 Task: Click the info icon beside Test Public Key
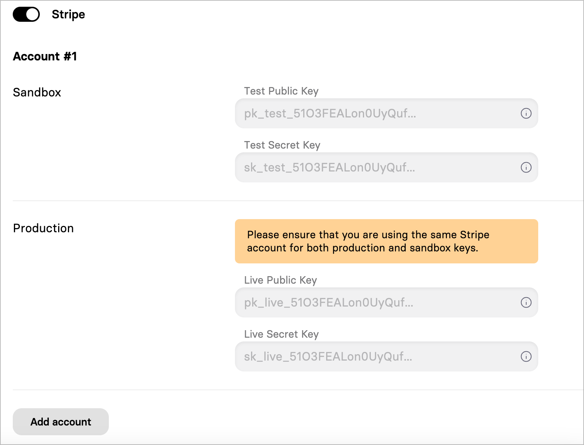(x=526, y=113)
